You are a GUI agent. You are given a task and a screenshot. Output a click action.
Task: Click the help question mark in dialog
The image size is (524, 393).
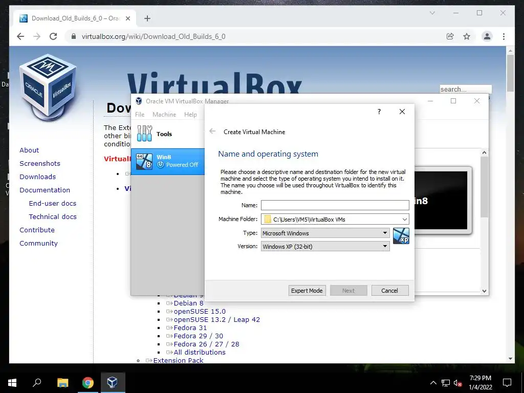[379, 112]
